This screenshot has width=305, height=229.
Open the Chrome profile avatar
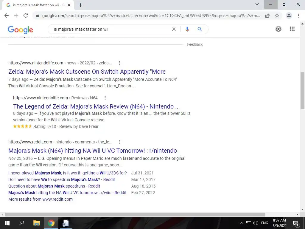click(289, 16)
